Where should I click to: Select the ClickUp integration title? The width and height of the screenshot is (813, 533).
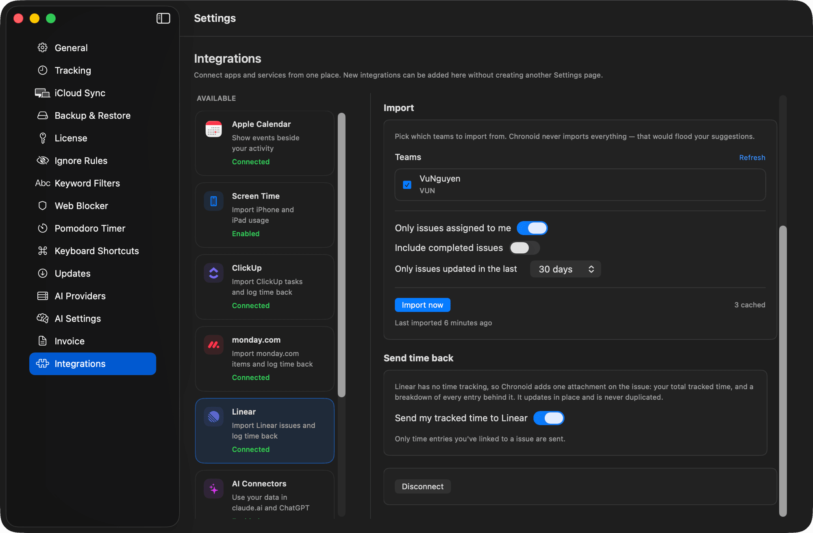pyautogui.click(x=247, y=268)
